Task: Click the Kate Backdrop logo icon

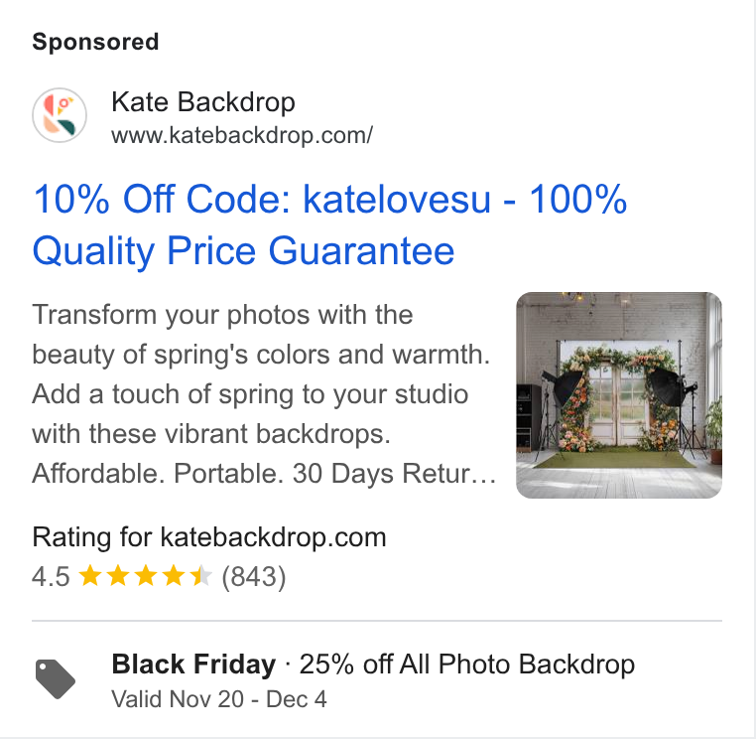Action: coord(60,115)
